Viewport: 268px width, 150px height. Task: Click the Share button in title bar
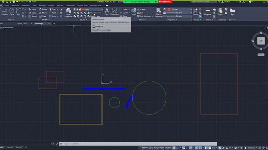[33, 2]
